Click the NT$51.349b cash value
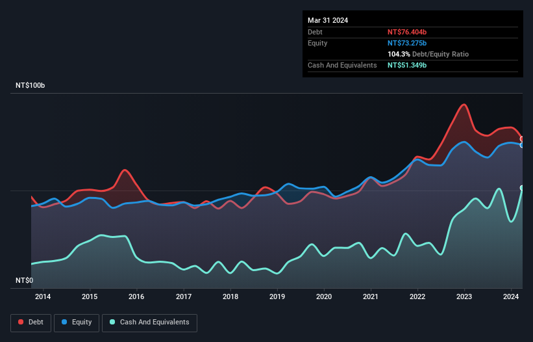Image resolution: width=533 pixels, height=342 pixels. click(407, 65)
